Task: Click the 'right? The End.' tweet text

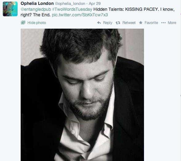Action: pos(35,15)
